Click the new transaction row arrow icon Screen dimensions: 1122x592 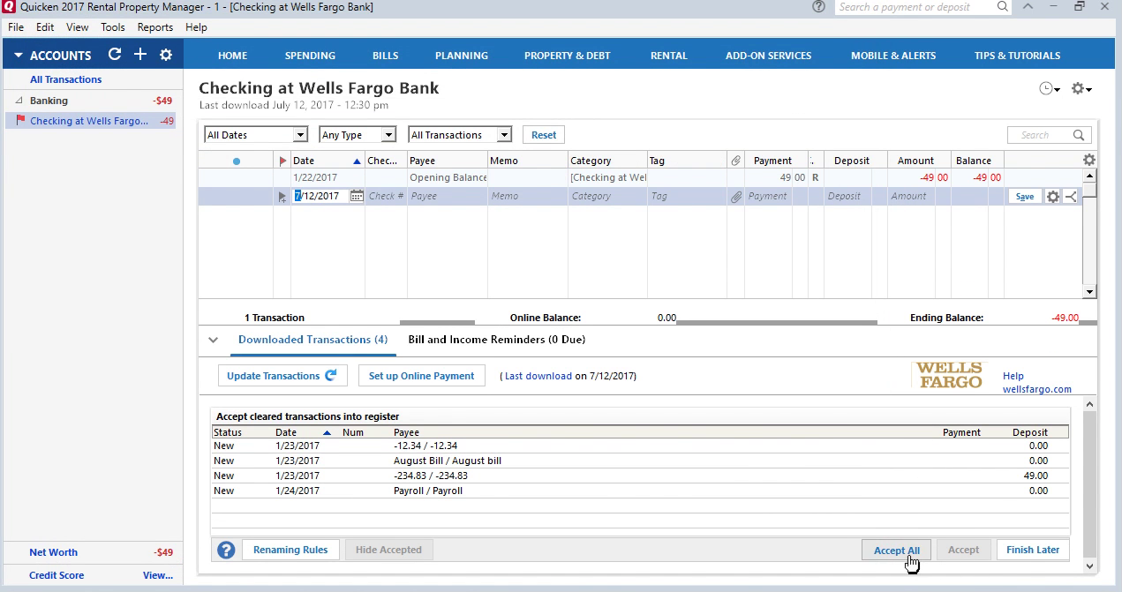coord(282,197)
